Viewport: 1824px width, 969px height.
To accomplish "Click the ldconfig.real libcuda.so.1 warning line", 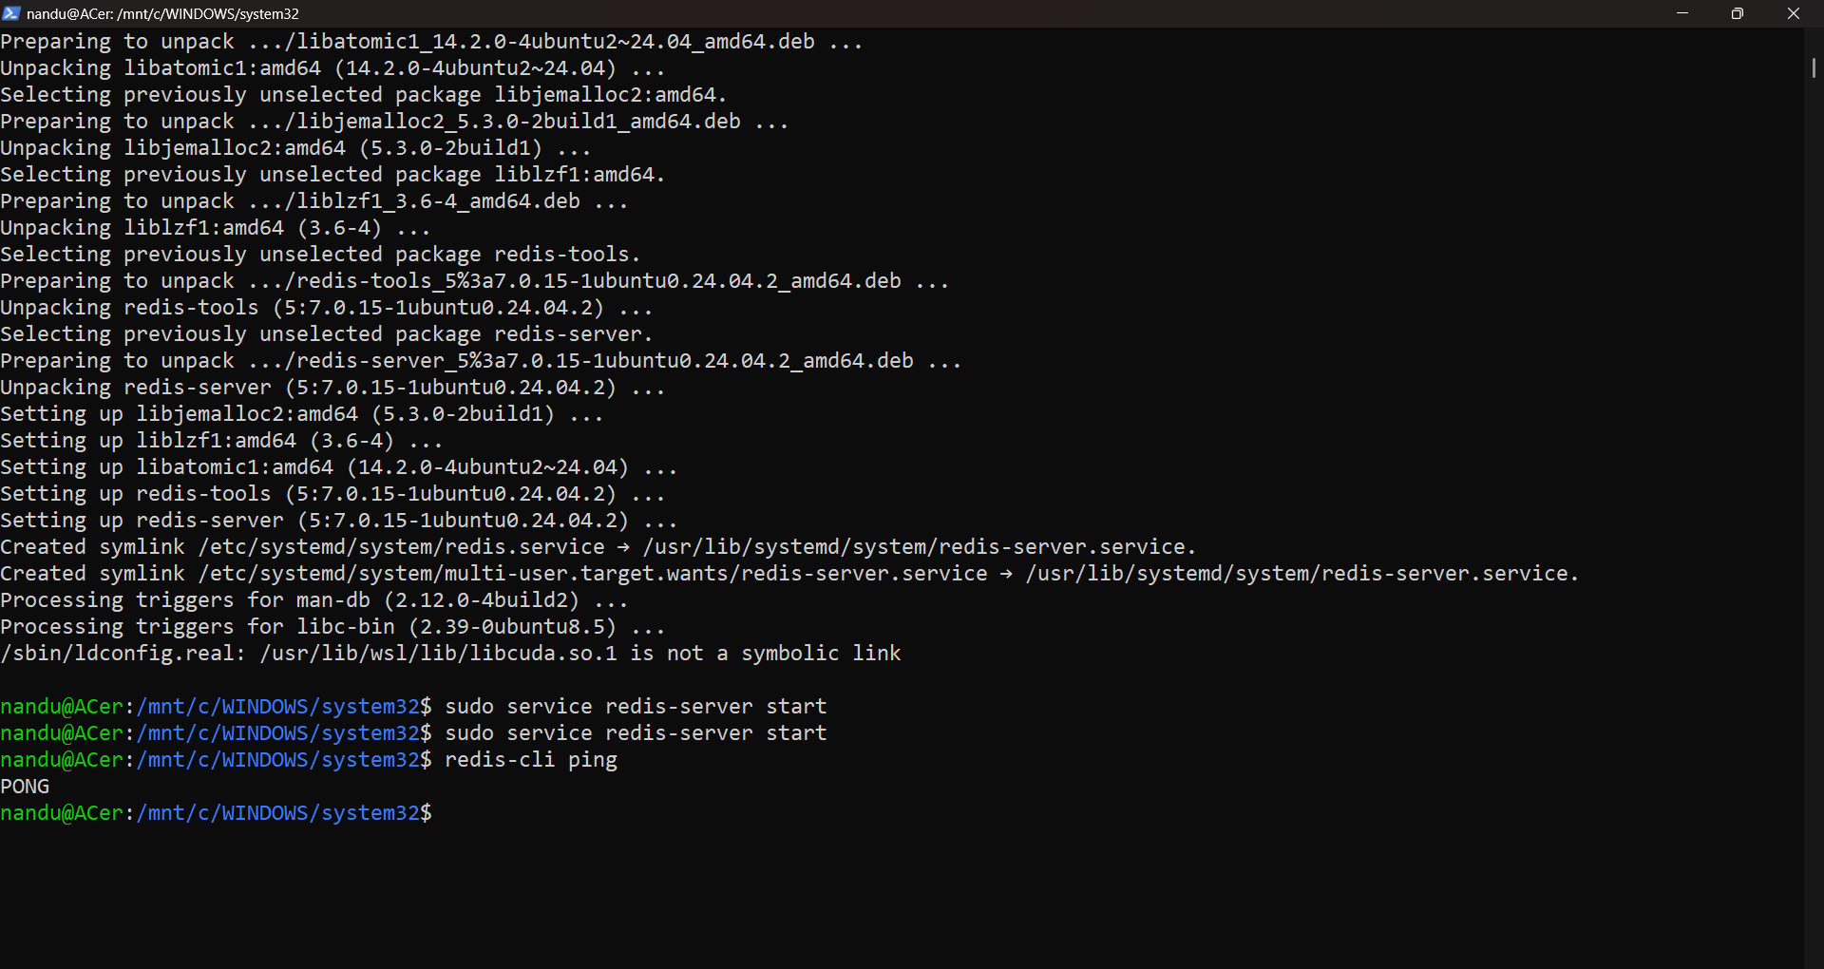I will tap(450, 654).
